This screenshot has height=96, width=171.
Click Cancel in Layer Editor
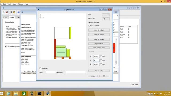[93, 76]
